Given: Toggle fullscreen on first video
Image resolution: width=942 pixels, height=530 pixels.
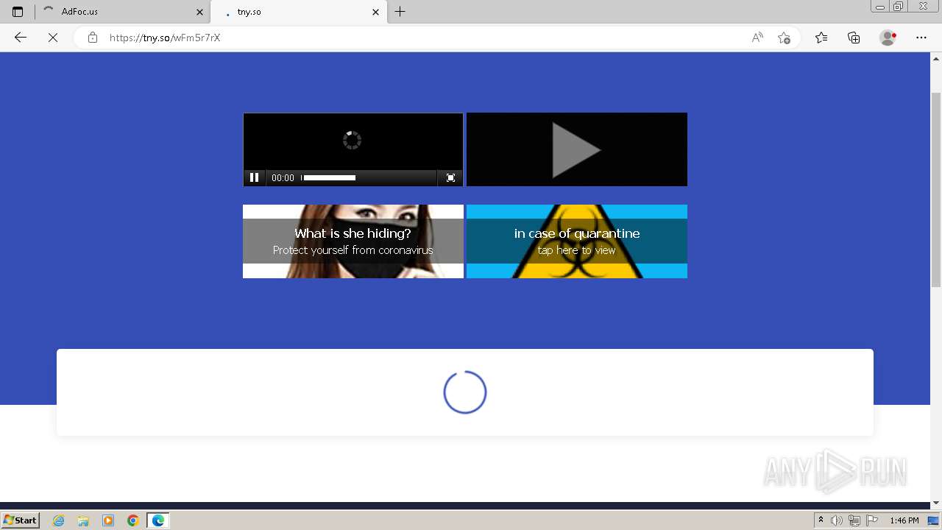Looking at the screenshot, I should coord(451,177).
